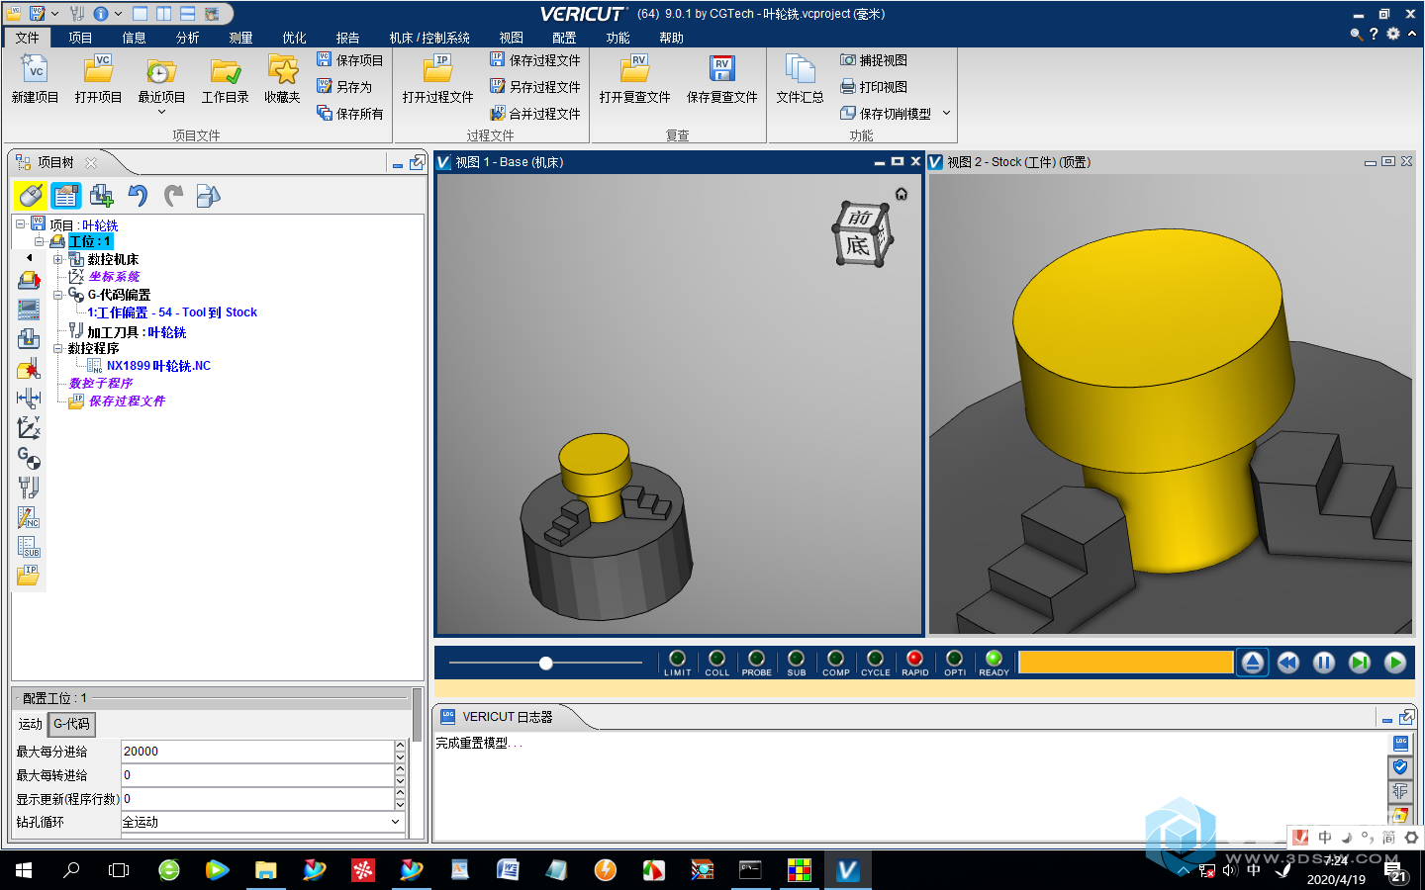Collapse the G-代码偏置 tree node
The width and height of the screenshot is (1425, 890).
pos(57,295)
